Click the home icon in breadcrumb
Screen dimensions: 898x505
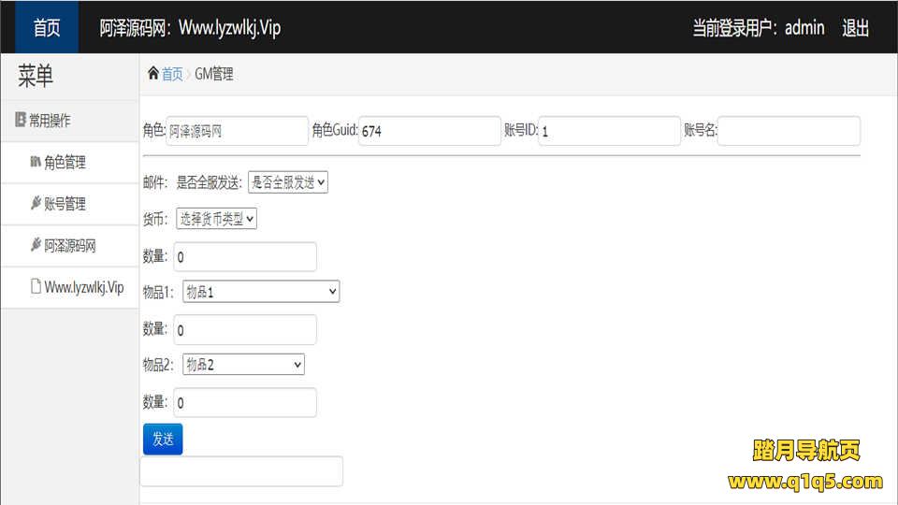153,74
